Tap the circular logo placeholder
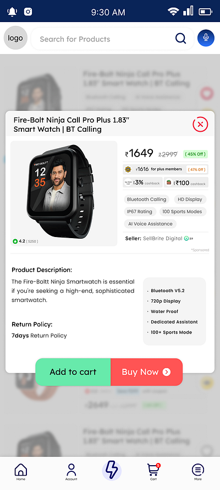The width and height of the screenshot is (220, 490). (15, 38)
